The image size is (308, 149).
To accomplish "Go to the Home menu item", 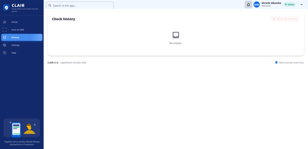I will point(22,22).
